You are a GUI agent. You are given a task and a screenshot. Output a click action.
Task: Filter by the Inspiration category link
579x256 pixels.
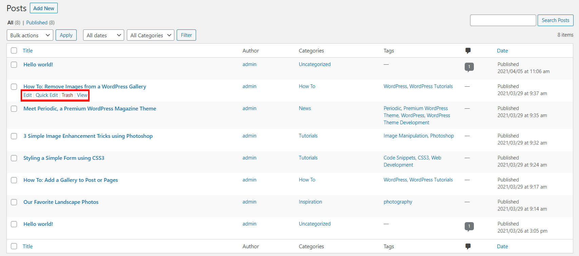(310, 202)
